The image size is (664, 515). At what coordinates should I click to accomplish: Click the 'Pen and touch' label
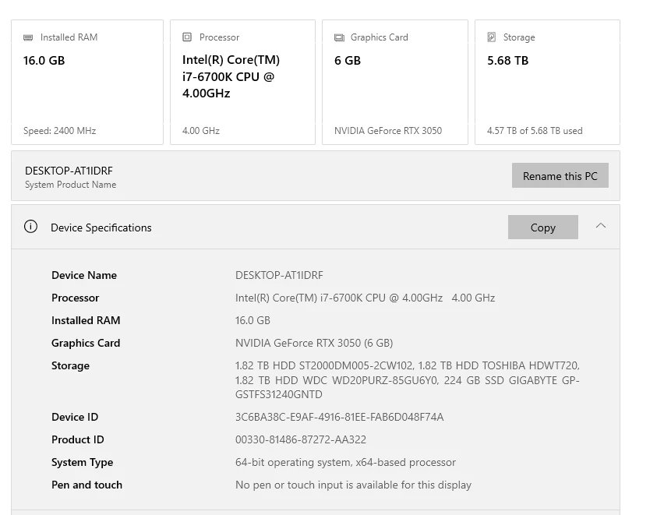(87, 485)
